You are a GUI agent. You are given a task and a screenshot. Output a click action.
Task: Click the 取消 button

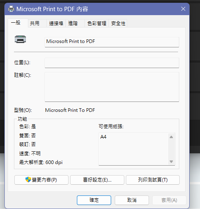[132, 200]
